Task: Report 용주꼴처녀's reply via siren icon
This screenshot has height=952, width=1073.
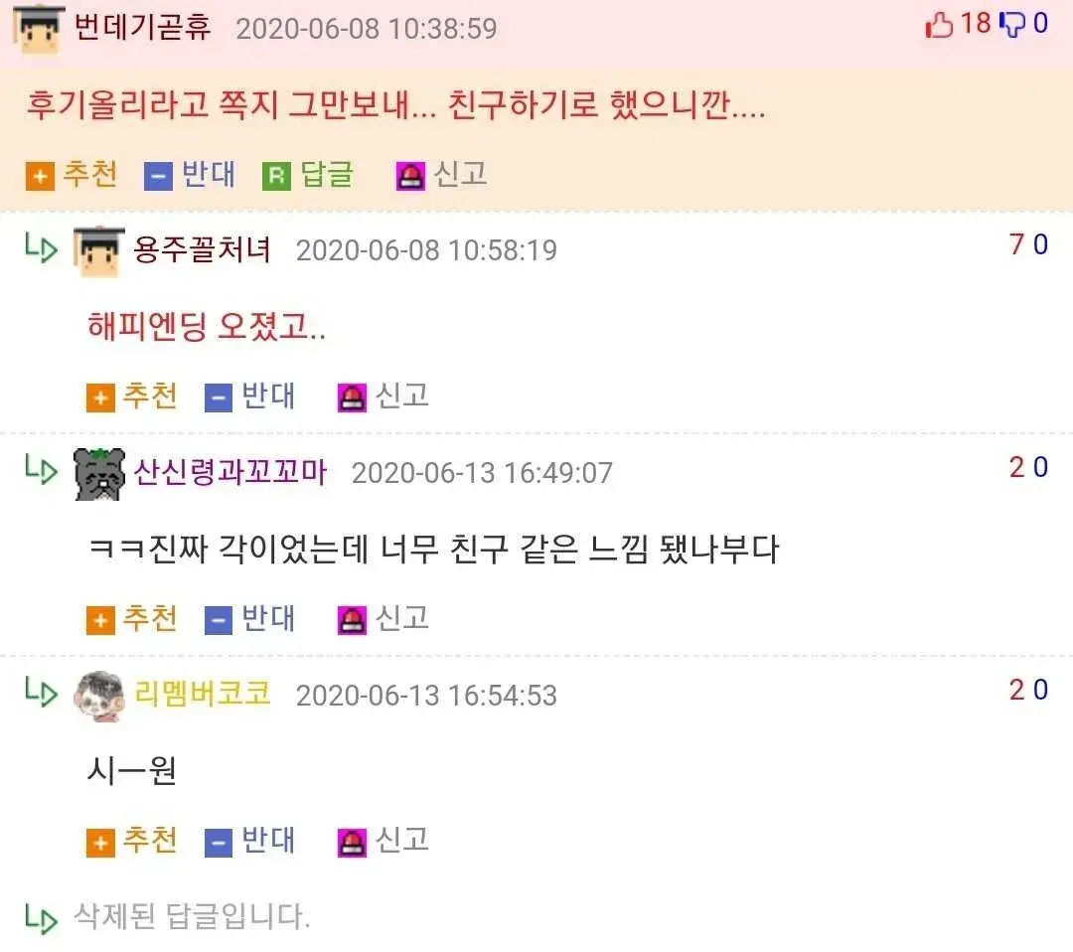Action: pyautogui.click(x=352, y=397)
